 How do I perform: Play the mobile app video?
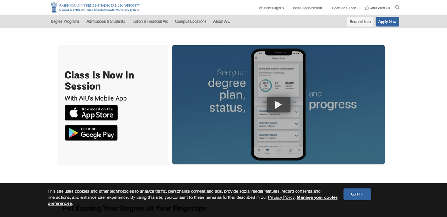pyautogui.click(x=279, y=105)
